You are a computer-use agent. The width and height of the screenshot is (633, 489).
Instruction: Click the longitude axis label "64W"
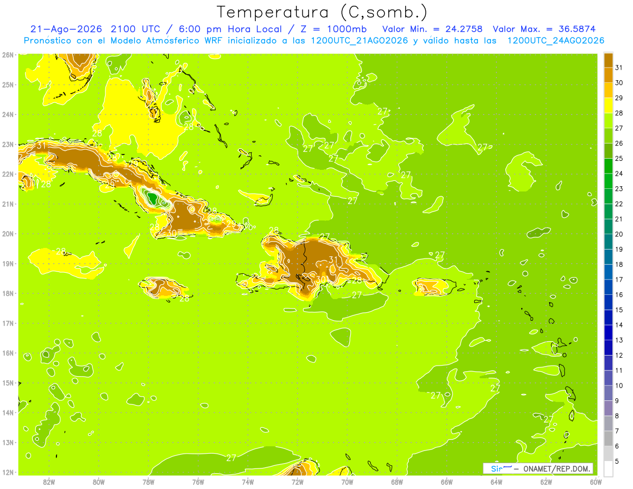tap(496, 482)
